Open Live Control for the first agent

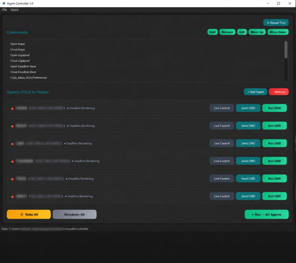tap(222, 108)
